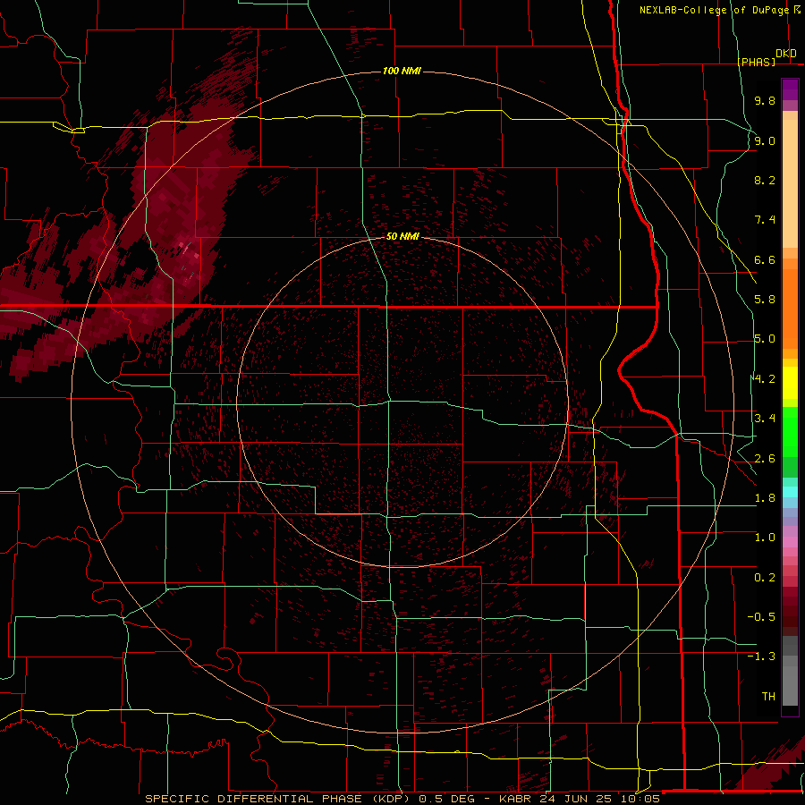
Task: Click the -1.3 legend value
Action: point(761,657)
